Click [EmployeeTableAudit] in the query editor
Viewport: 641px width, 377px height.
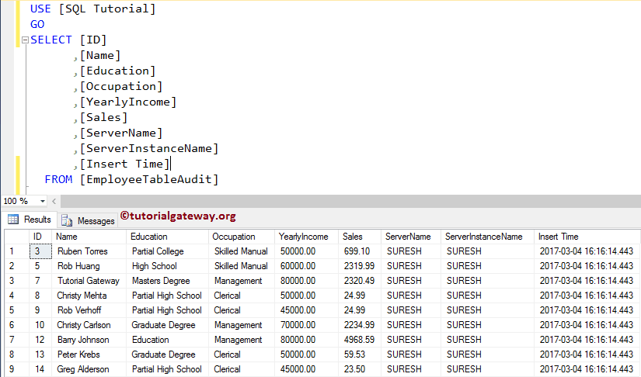tap(149, 179)
